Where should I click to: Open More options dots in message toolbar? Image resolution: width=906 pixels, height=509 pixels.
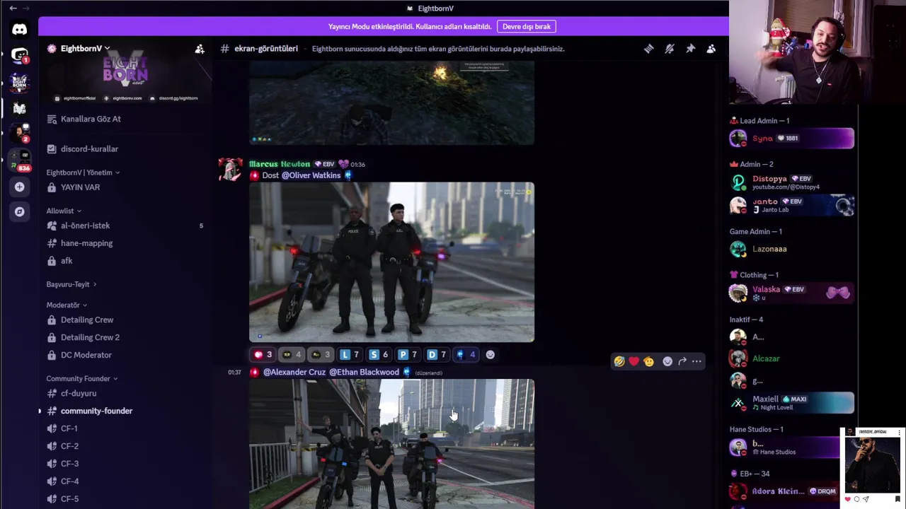point(697,361)
